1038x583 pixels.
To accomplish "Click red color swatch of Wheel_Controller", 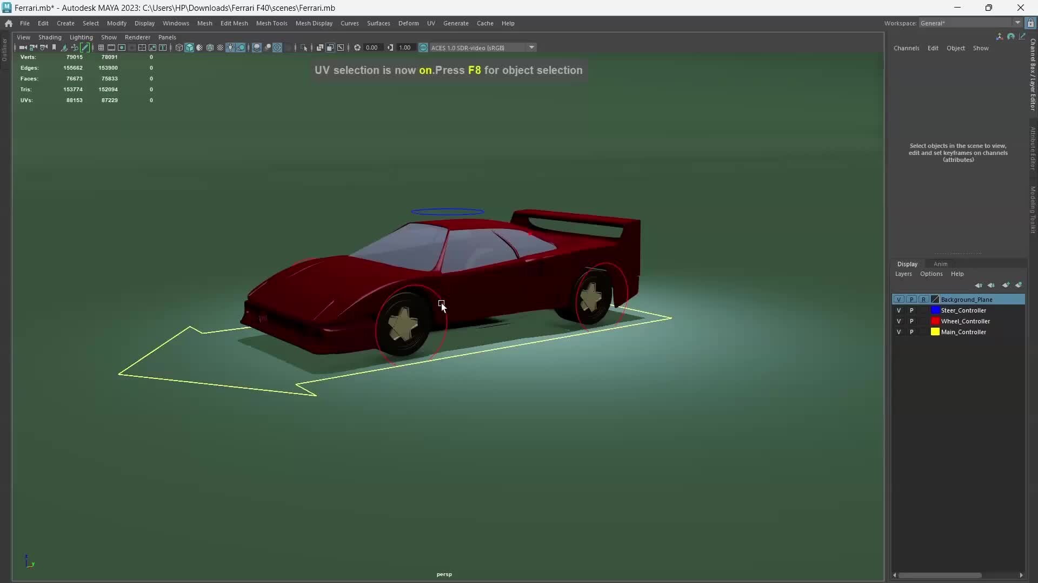I will [x=935, y=321].
